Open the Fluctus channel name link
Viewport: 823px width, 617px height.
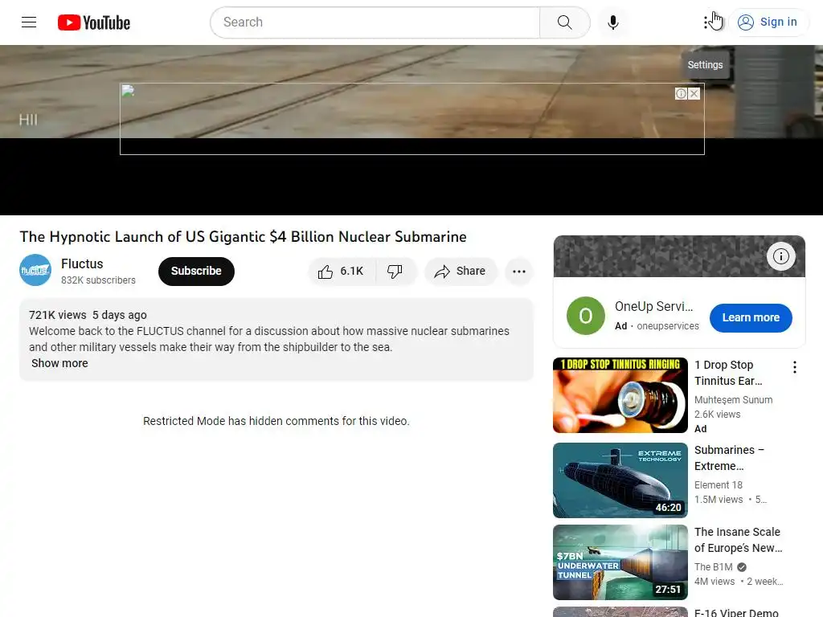pos(82,264)
